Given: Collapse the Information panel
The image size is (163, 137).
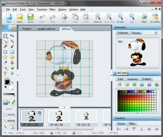Looking at the screenshot, I should (159, 27).
